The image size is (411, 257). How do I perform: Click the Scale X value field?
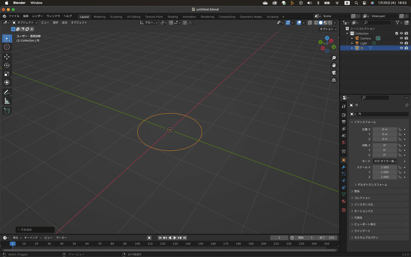(x=385, y=167)
